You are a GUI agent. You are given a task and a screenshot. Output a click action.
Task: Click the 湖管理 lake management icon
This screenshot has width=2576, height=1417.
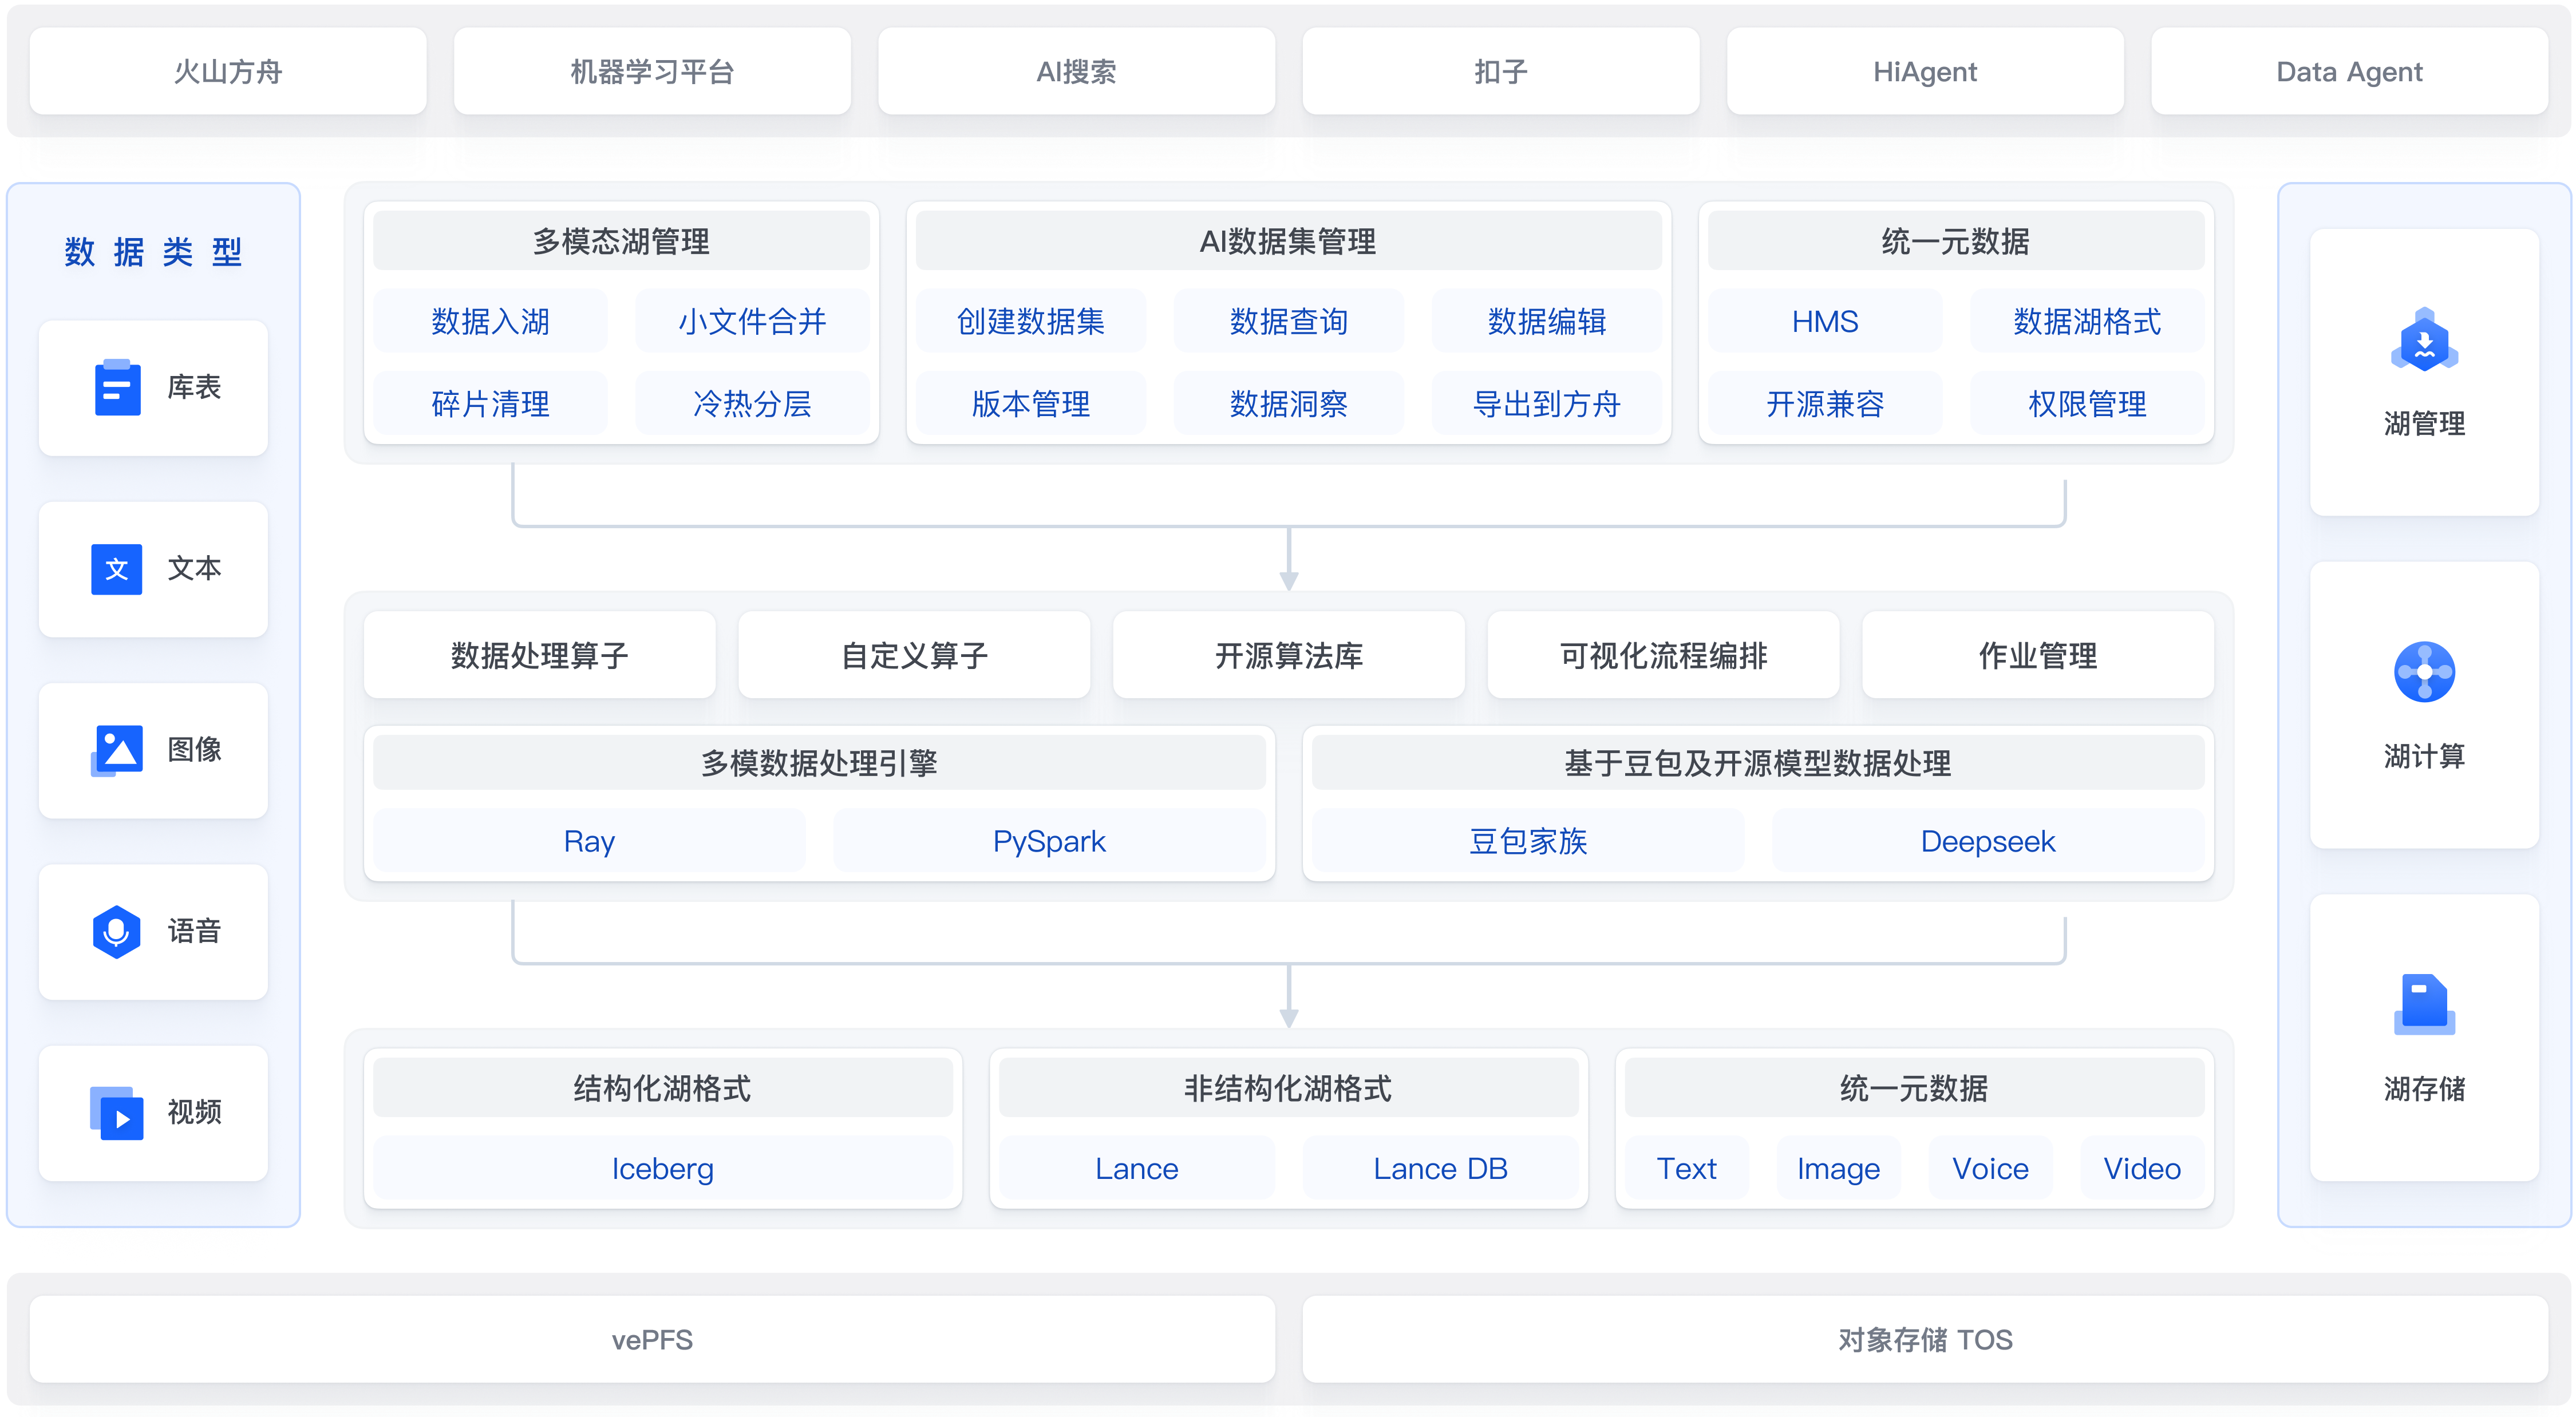[x=2424, y=340]
